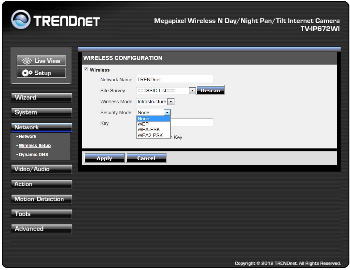
Task: Uncheck the Wireless checkbox
Action: pyautogui.click(x=86, y=69)
